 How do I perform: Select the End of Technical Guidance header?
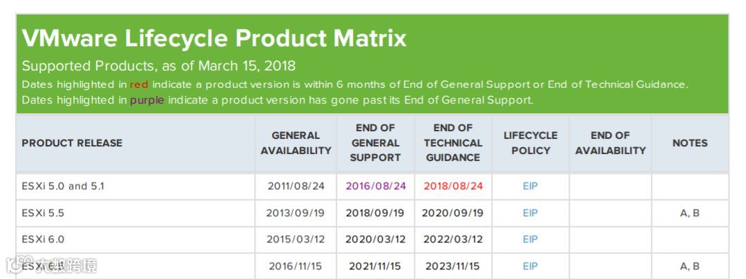click(453, 143)
